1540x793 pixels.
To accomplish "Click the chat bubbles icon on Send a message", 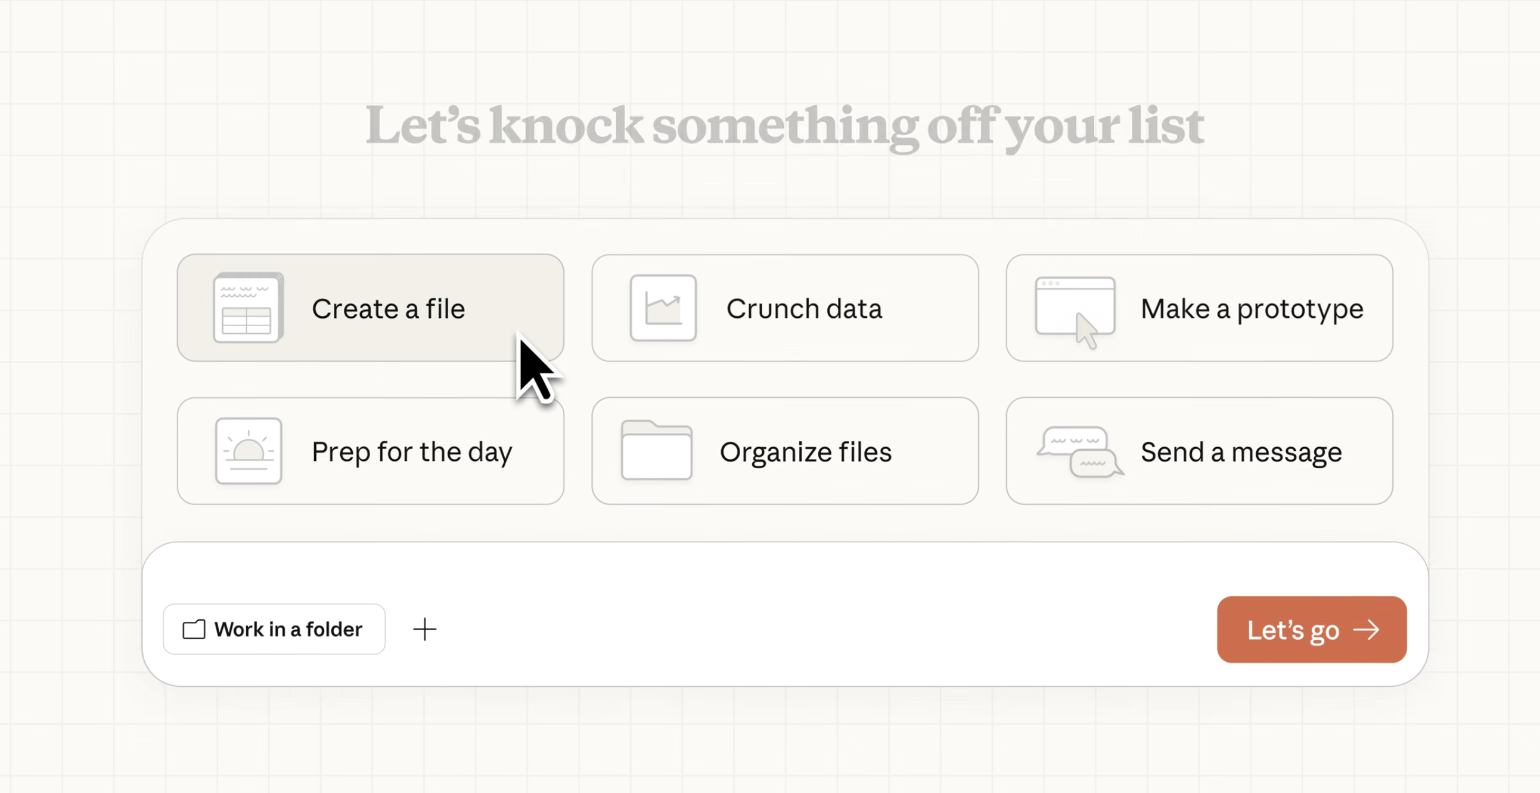I will click(x=1079, y=452).
